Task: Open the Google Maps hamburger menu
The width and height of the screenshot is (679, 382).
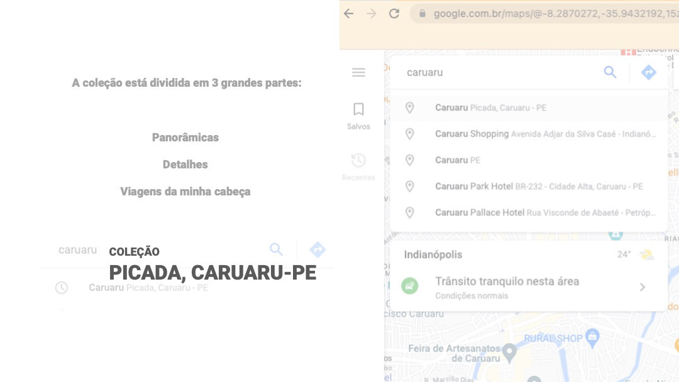Action: pos(358,72)
